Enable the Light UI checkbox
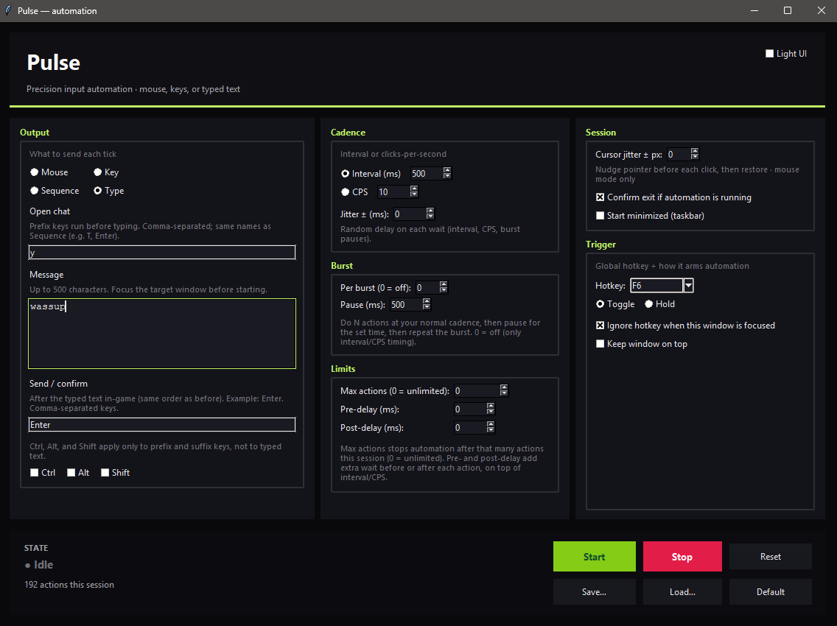 tap(785, 53)
